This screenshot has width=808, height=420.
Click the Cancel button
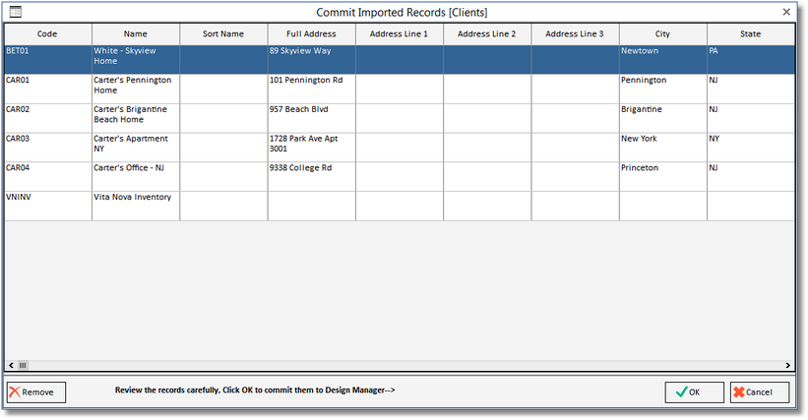tap(760, 392)
